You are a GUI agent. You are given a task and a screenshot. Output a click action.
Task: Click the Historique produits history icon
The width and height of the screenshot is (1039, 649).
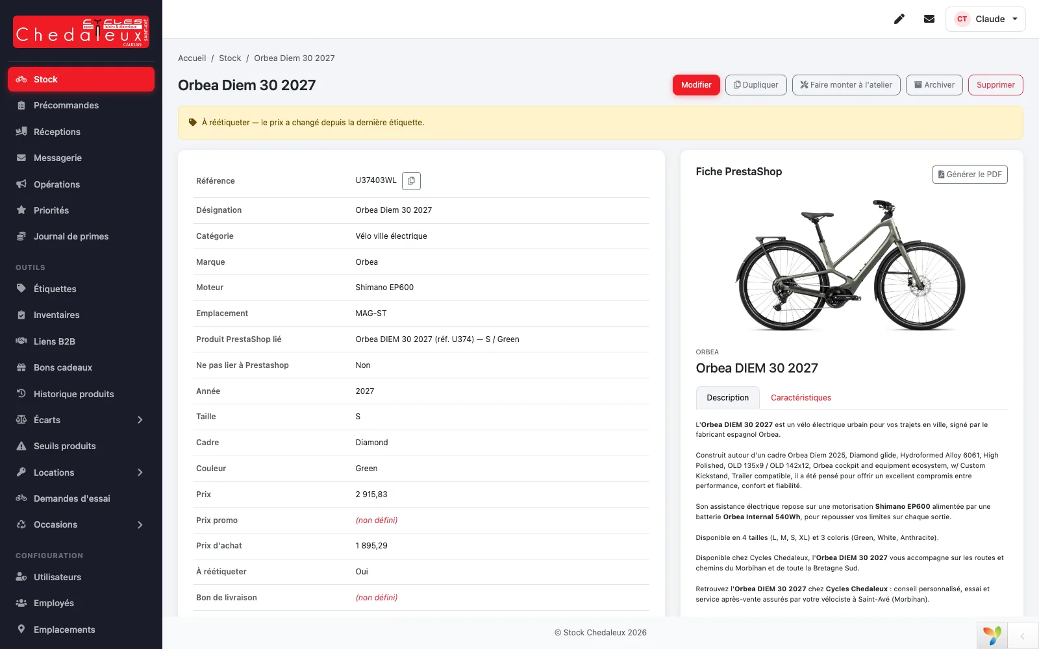point(21,393)
